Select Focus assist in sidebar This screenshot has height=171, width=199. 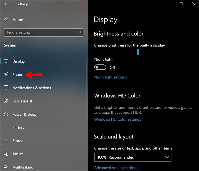coord(44,101)
